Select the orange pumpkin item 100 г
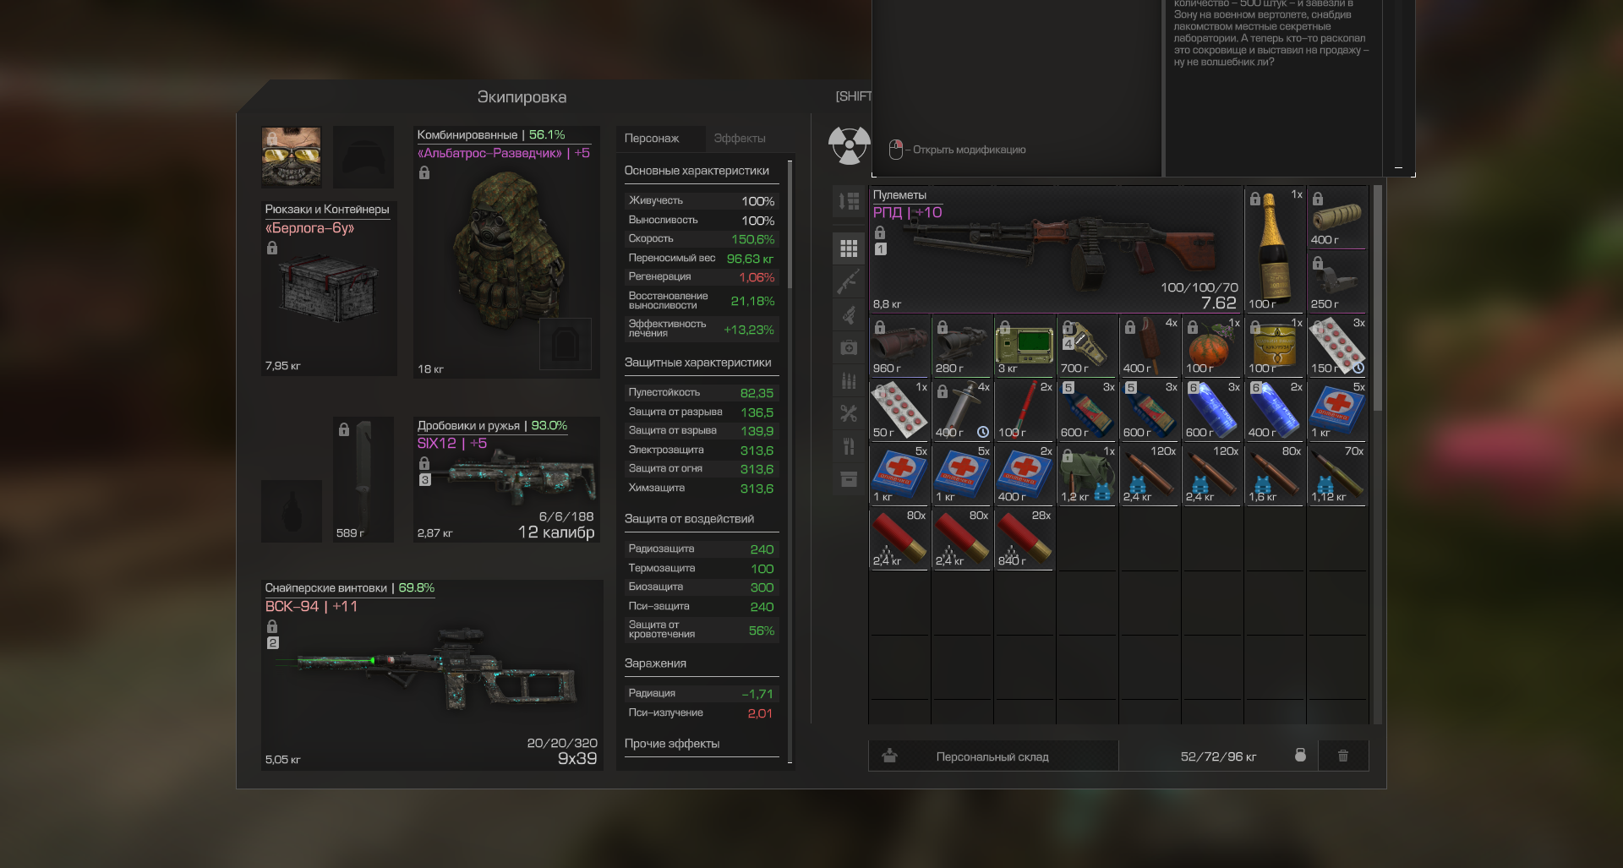1623x868 pixels. click(x=1212, y=347)
